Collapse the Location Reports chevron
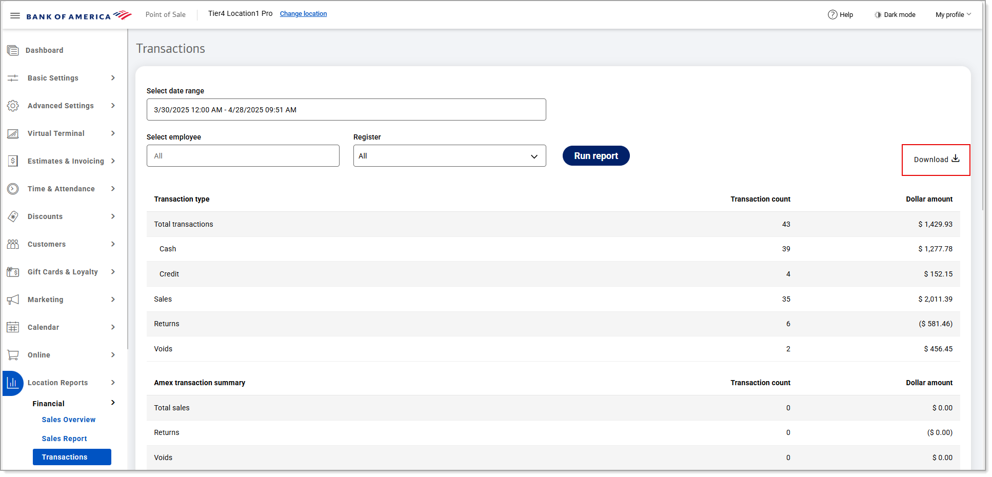Viewport: 992px width, 477px height. click(x=113, y=383)
